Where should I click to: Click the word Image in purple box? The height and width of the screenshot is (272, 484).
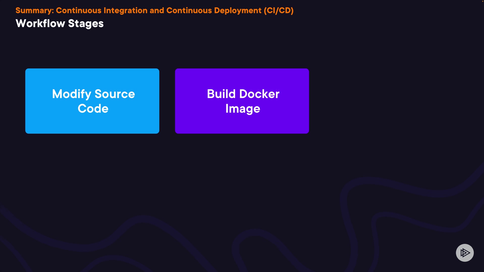pos(243,109)
